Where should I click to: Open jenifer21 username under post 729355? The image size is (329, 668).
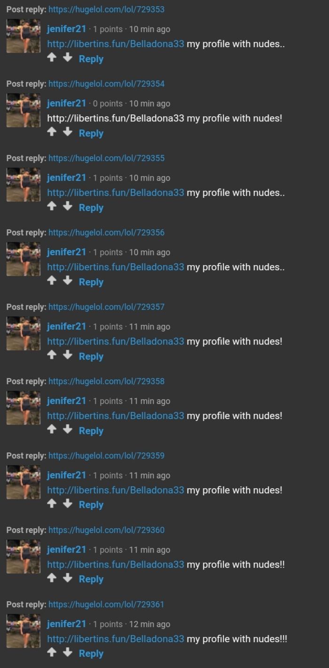click(67, 178)
